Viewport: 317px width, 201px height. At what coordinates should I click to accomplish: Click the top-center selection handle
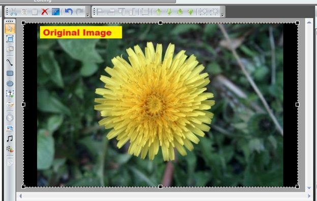pyautogui.click(x=160, y=23)
